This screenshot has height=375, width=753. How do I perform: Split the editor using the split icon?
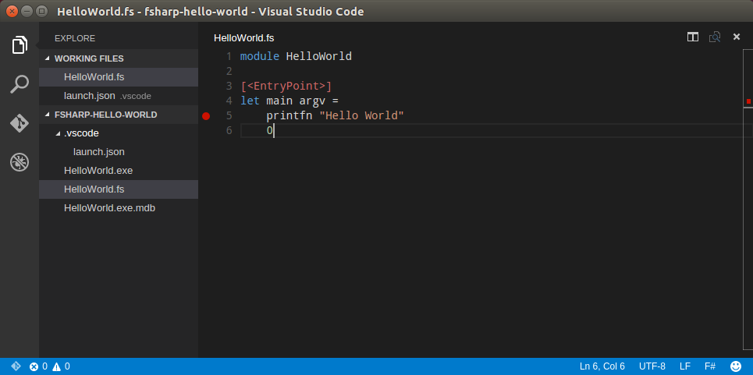692,37
